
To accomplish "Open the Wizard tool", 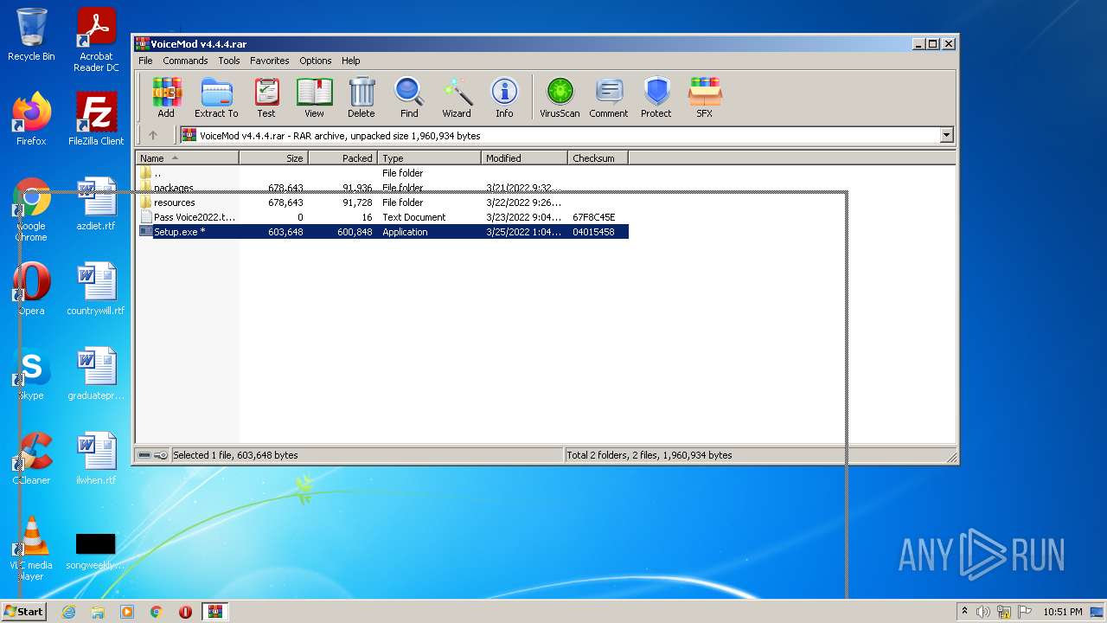I will (457, 97).
